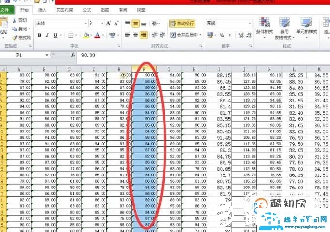Image resolution: width=330 pixels, height=232 pixels.
Task: Apply percent style
Action: (x=222, y=35)
